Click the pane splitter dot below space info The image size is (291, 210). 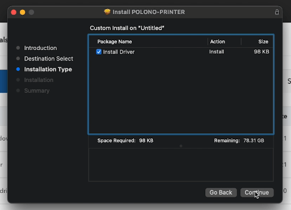pyautogui.click(x=181, y=146)
